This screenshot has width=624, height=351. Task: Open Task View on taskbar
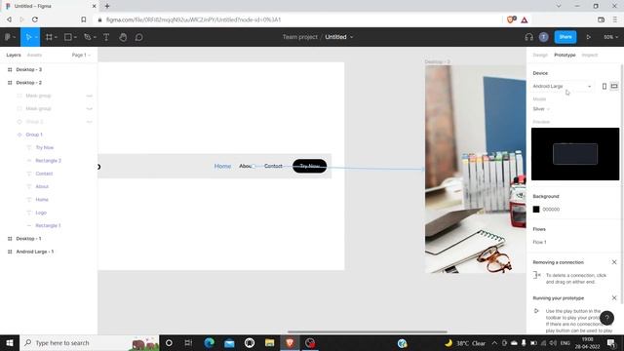(x=188, y=342)
